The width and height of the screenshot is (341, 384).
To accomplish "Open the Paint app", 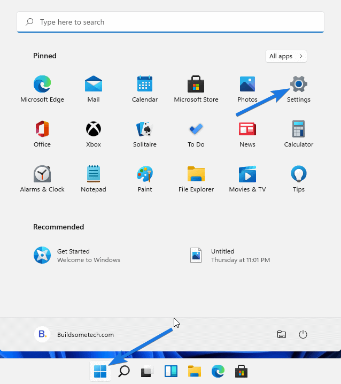I will coord(145,179).
